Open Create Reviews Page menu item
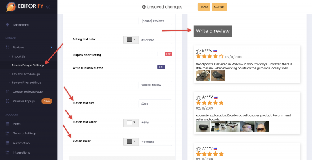 pos(28,91)
